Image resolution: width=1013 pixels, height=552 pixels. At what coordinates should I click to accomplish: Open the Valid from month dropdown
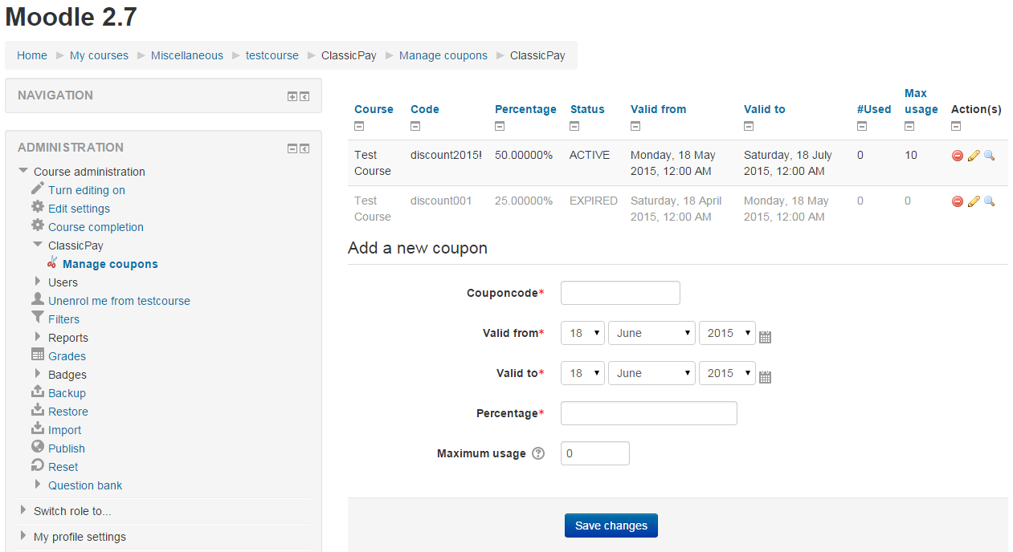(x=652, y=333)
